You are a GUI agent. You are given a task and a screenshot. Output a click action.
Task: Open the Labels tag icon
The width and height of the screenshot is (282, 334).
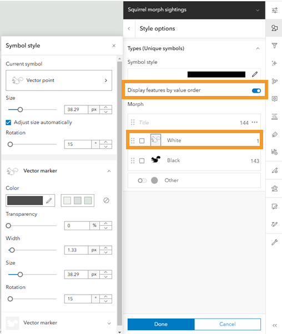pos(275,134)
